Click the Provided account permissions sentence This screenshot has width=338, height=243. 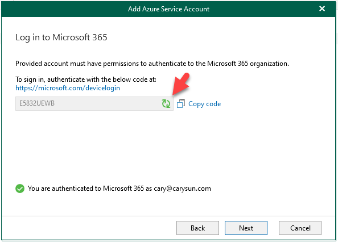tap(152, 64)
